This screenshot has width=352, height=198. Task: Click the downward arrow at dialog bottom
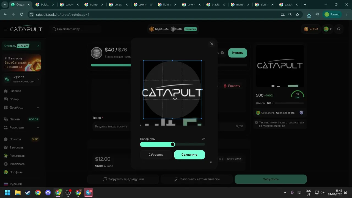point(211,163)
